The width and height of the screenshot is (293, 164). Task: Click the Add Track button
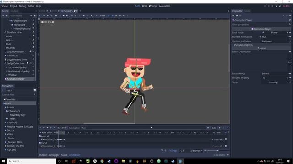tap(46, 133)
